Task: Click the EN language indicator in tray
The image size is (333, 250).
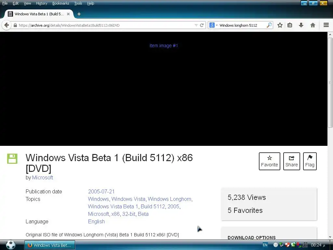Action: click(265, 245)
